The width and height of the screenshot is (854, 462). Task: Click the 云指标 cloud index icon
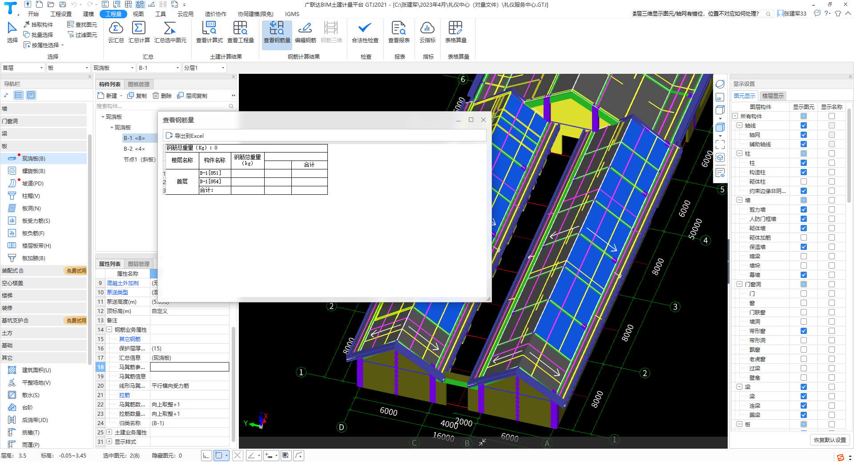pyautogui.click(x=427, y=28)
